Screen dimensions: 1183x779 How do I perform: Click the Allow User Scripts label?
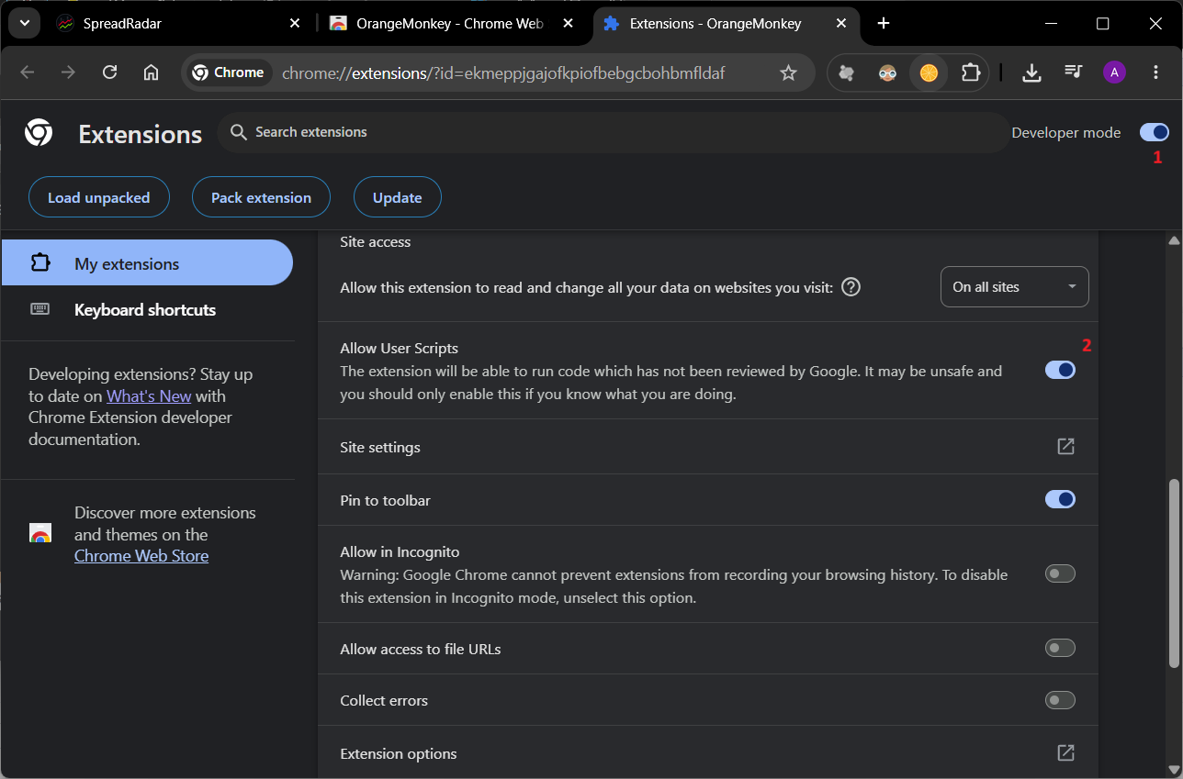point(400,349)
